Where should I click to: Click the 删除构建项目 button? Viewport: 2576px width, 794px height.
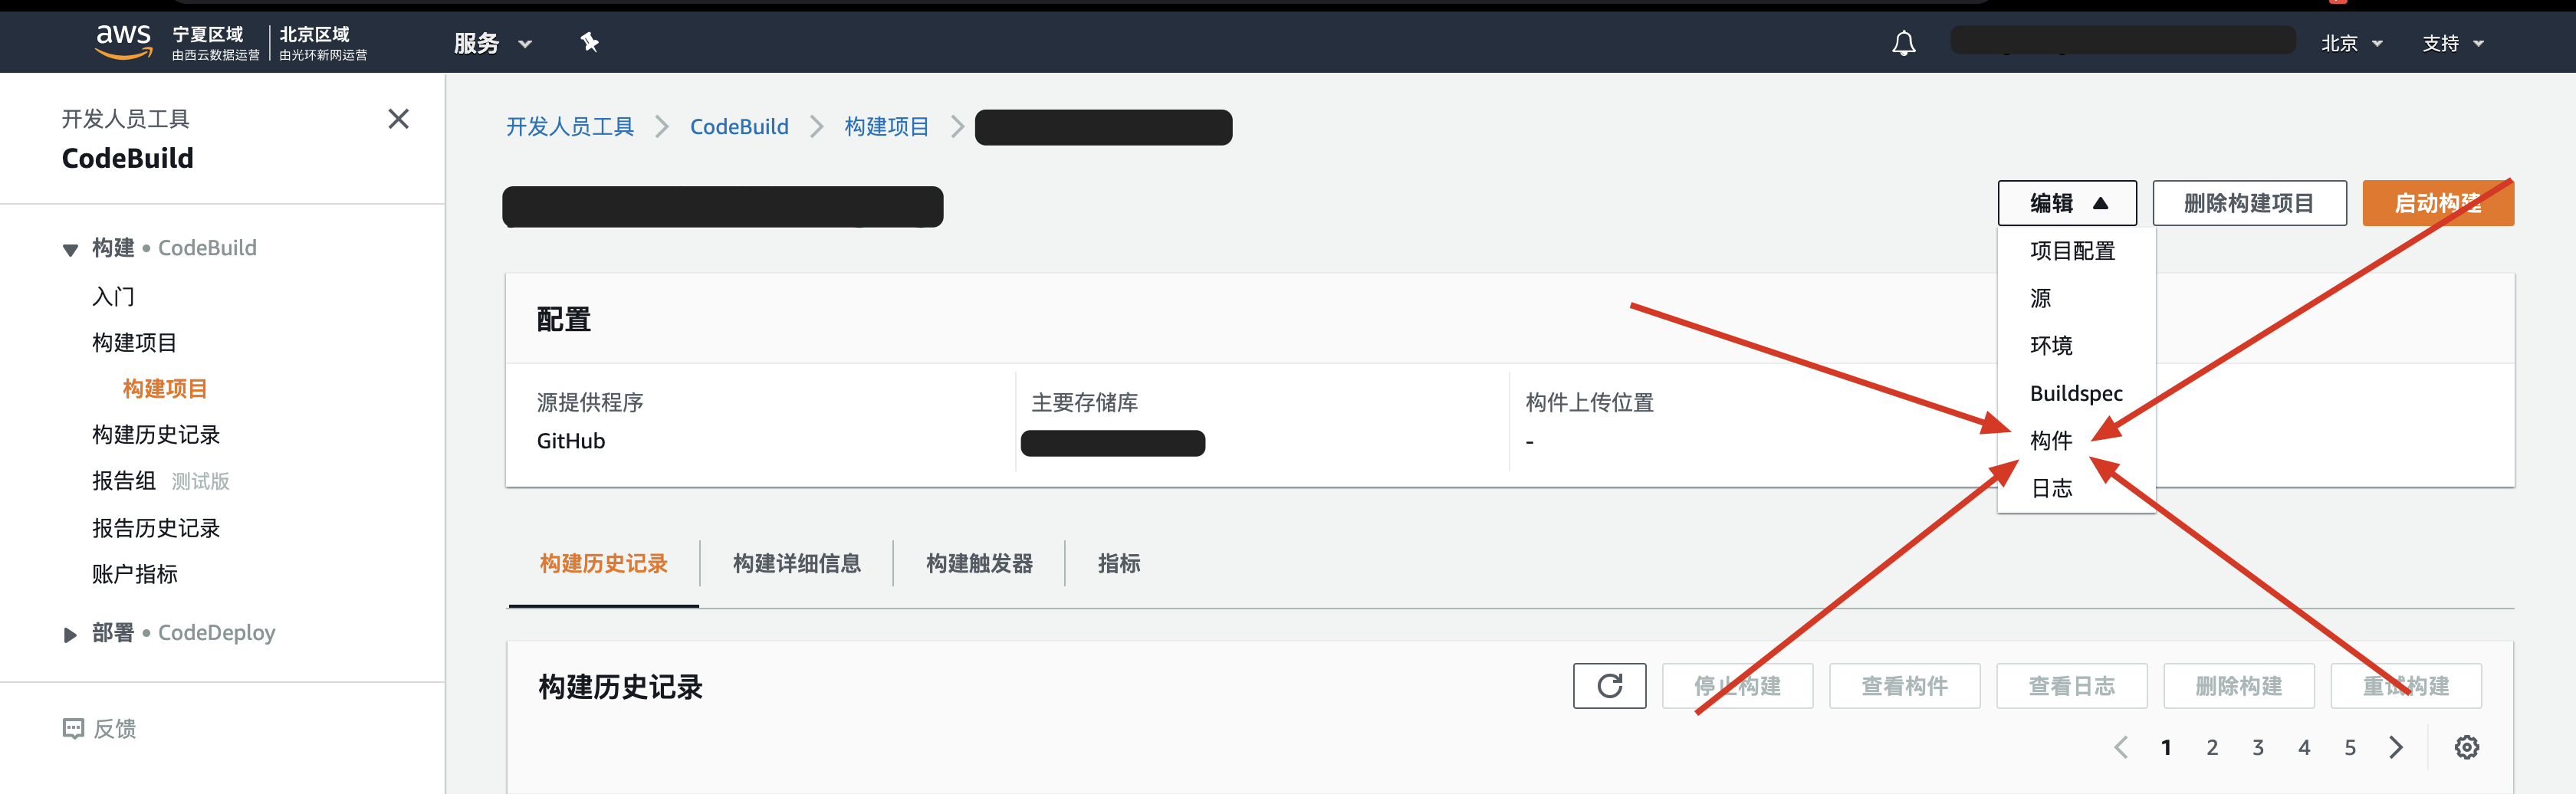click(2248, 203)
